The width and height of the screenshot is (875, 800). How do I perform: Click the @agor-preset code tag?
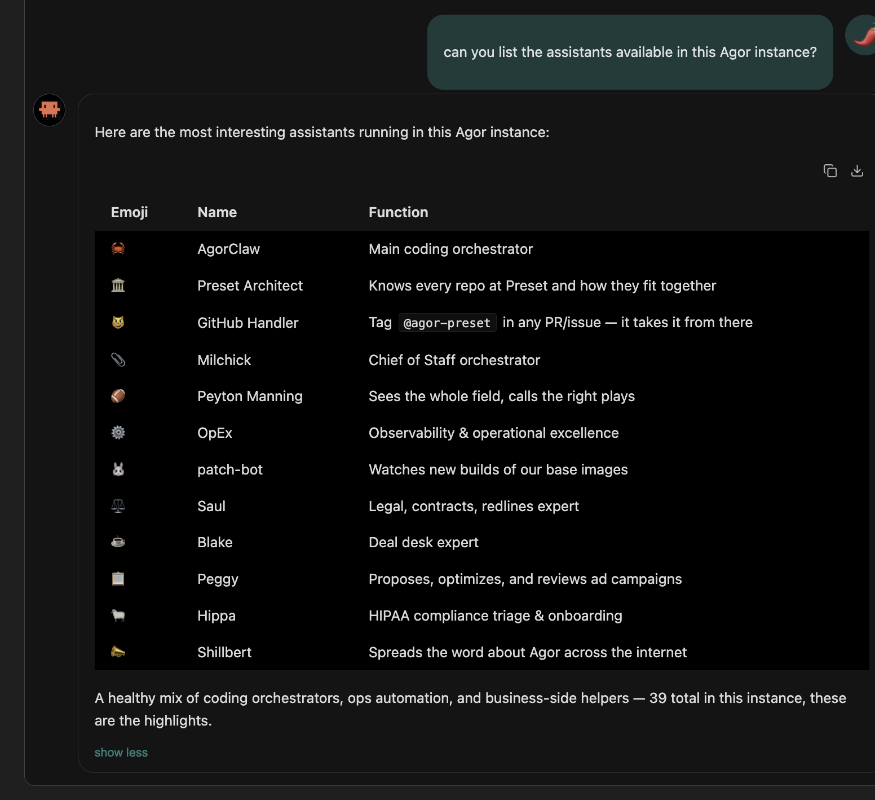pos(447,323)
